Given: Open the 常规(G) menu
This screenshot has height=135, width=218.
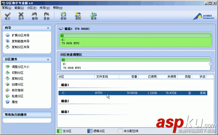Looking at the screenshot, I should (x=7, y=8).
